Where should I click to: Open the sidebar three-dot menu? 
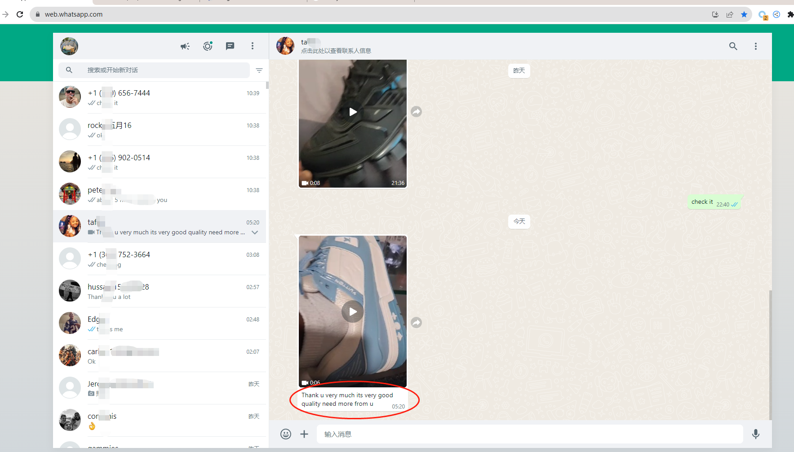pyautogui.click(x=253, y=46)
